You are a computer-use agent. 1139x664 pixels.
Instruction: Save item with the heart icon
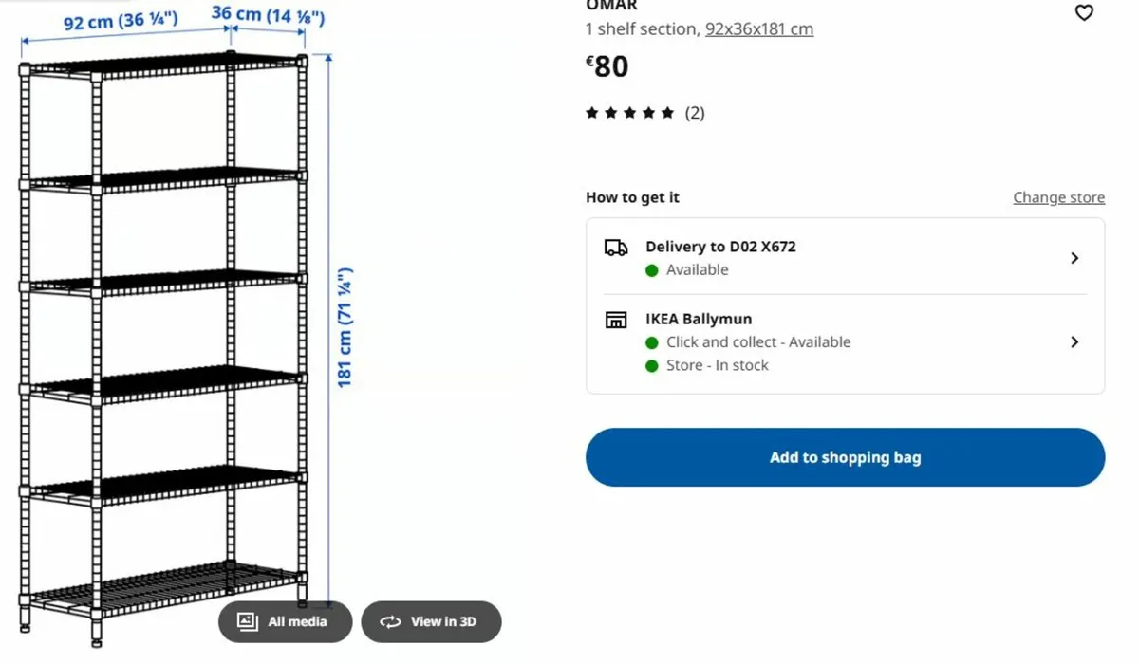(x=1084, y=13)
